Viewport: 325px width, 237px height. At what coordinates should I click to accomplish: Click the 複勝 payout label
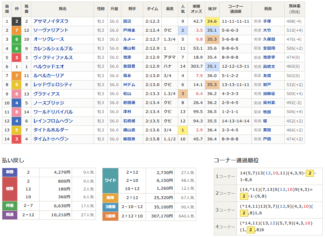coord(10,189)
